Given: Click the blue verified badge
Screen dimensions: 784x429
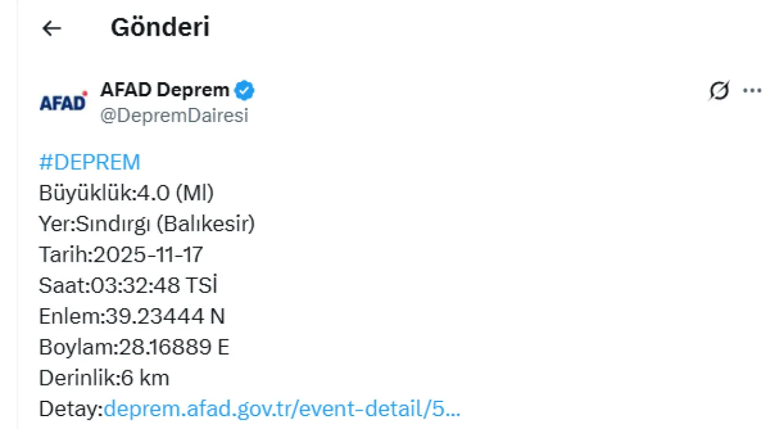Looking at the screenshot, I should click(245, 91).
